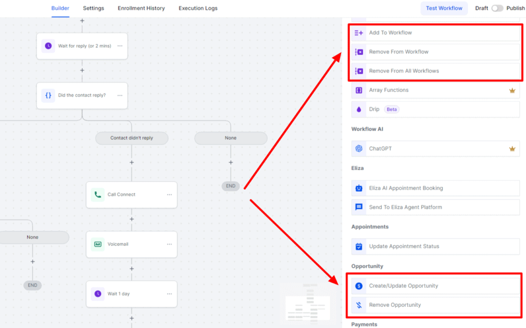Image resolution: width=526 pixels, height=328 pixels.
Task: Add a step between Call Connect and Voicemail
Action: (131, 219)
